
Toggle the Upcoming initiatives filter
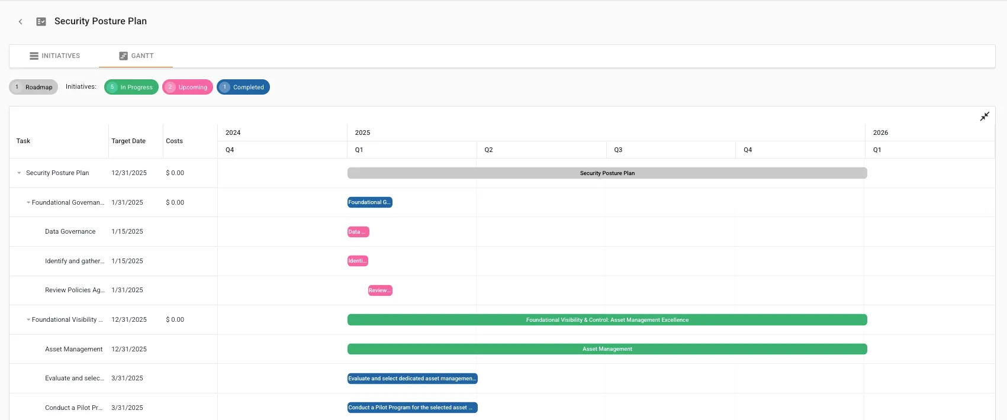click(x=188, y=87)
